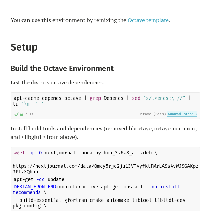Click the nextjournal-conda-python_3.6.8_all.deb filename
The width and height of the screenshot is (211, 211).
pos(98,153)
